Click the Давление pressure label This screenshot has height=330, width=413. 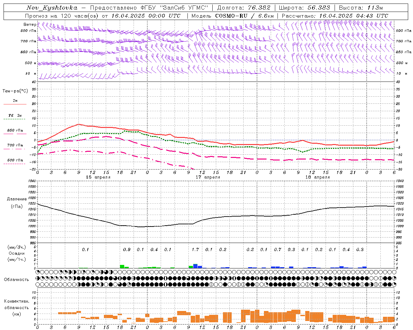(17, 199)
